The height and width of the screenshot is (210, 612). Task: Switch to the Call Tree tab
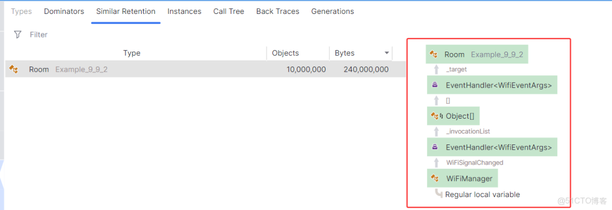click(x=228, y=11)
